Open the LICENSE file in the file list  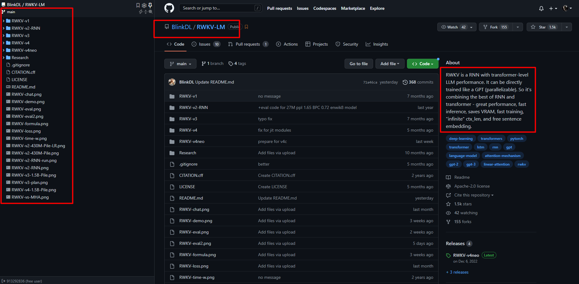[x=187, y=187]
